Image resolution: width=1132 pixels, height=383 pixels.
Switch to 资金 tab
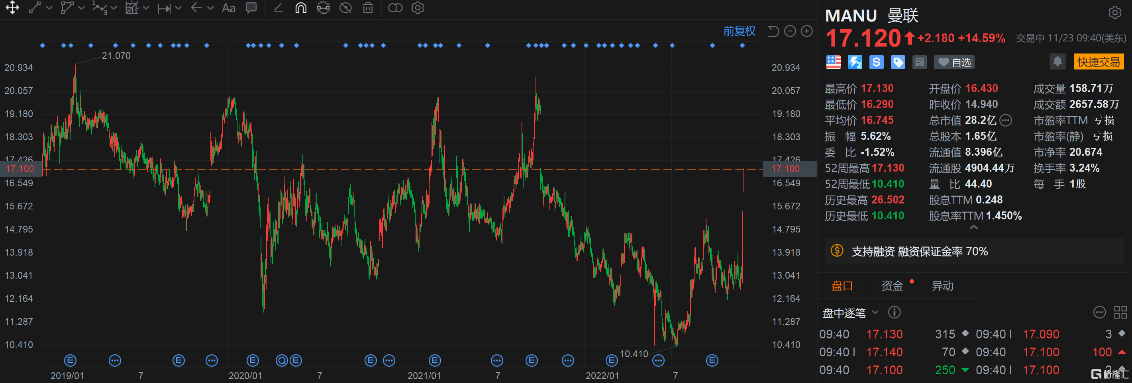click(x=892, y=286)
